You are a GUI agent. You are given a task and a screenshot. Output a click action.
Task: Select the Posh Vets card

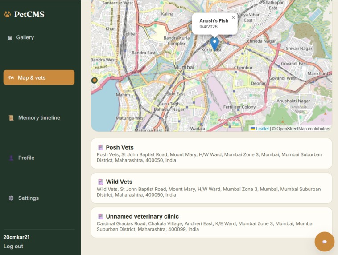[x=211, y=154]
